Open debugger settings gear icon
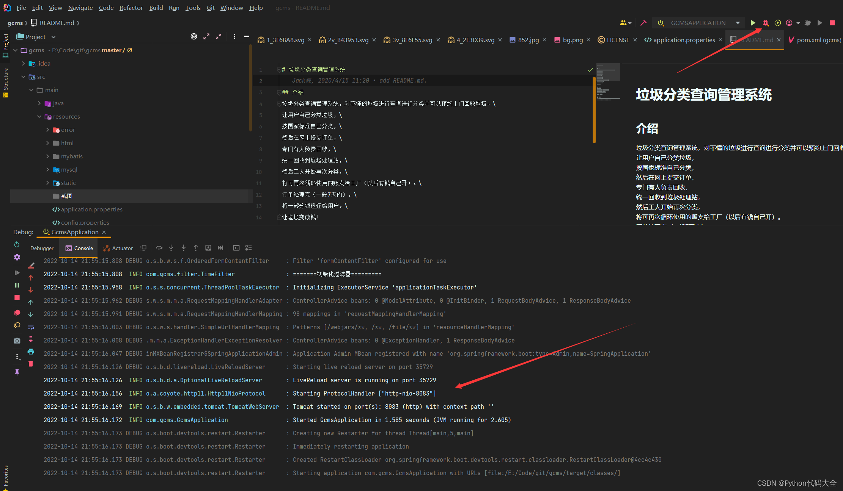 17,257
